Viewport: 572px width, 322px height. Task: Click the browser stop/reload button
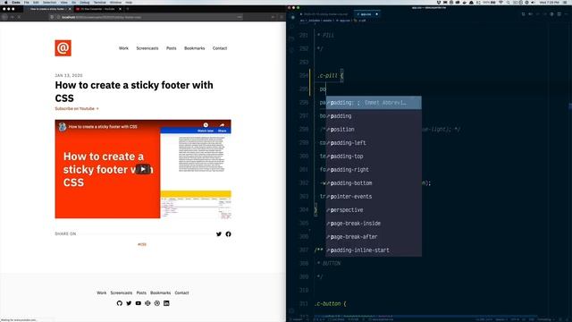[x=19, y=17]
